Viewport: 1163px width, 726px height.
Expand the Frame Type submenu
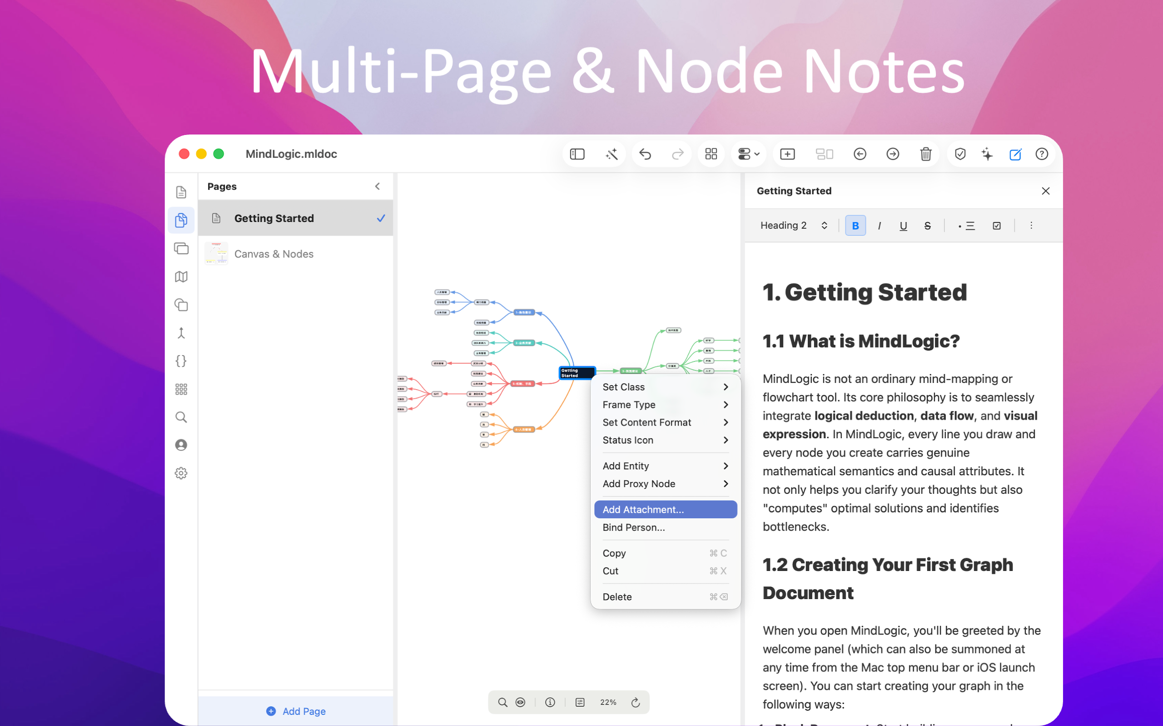[666, 405]
